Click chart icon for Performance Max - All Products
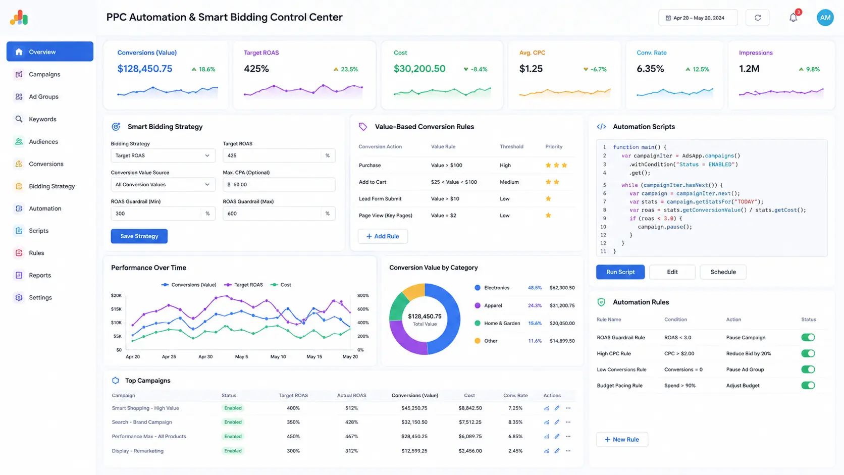The width and height of the screenshot is (844, 475). 547,436
